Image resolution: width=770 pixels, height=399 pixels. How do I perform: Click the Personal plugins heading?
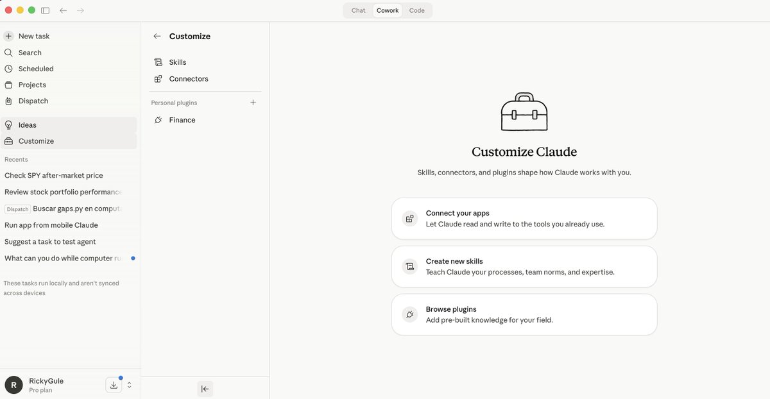coord(174,103)
